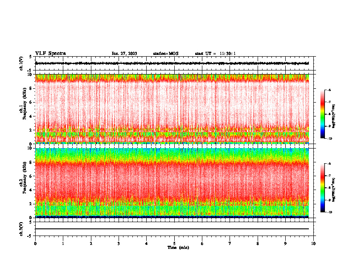This screenshot has height=273, width=353.
Task: Click time axis tick label "4"
Action: [147, 244]
